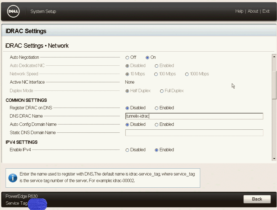Select Auto Negotiation On option

(x=148, y=58)
